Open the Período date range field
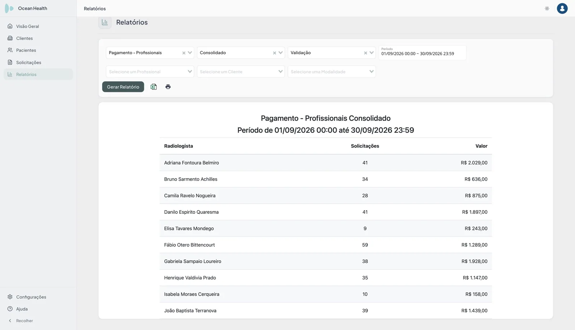This screenshot has height=330, width=575. (x=422, y=52)
